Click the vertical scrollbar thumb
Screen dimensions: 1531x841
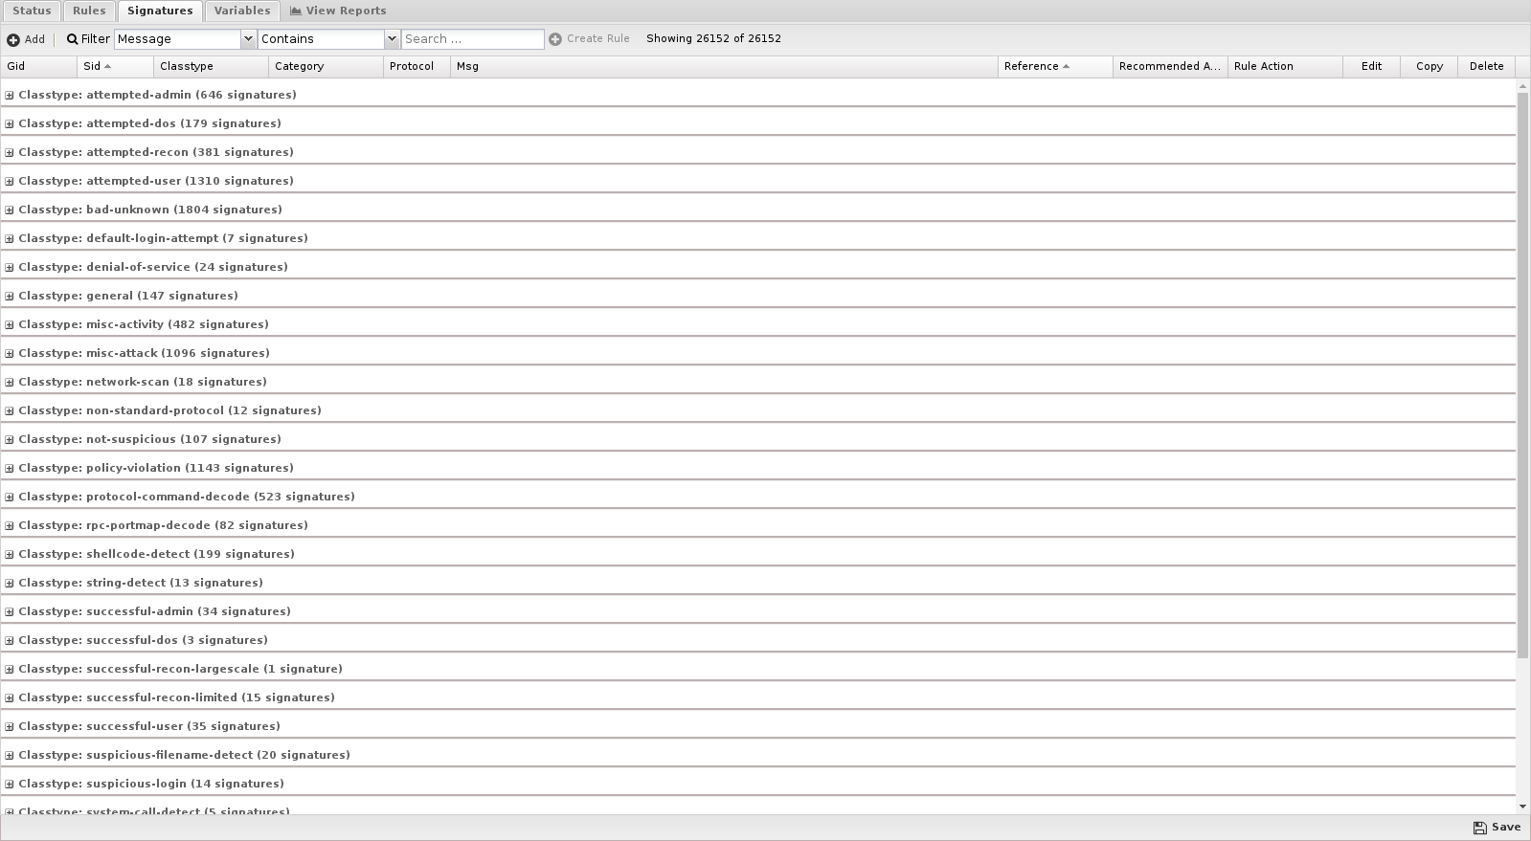(x=1523, y=375)
